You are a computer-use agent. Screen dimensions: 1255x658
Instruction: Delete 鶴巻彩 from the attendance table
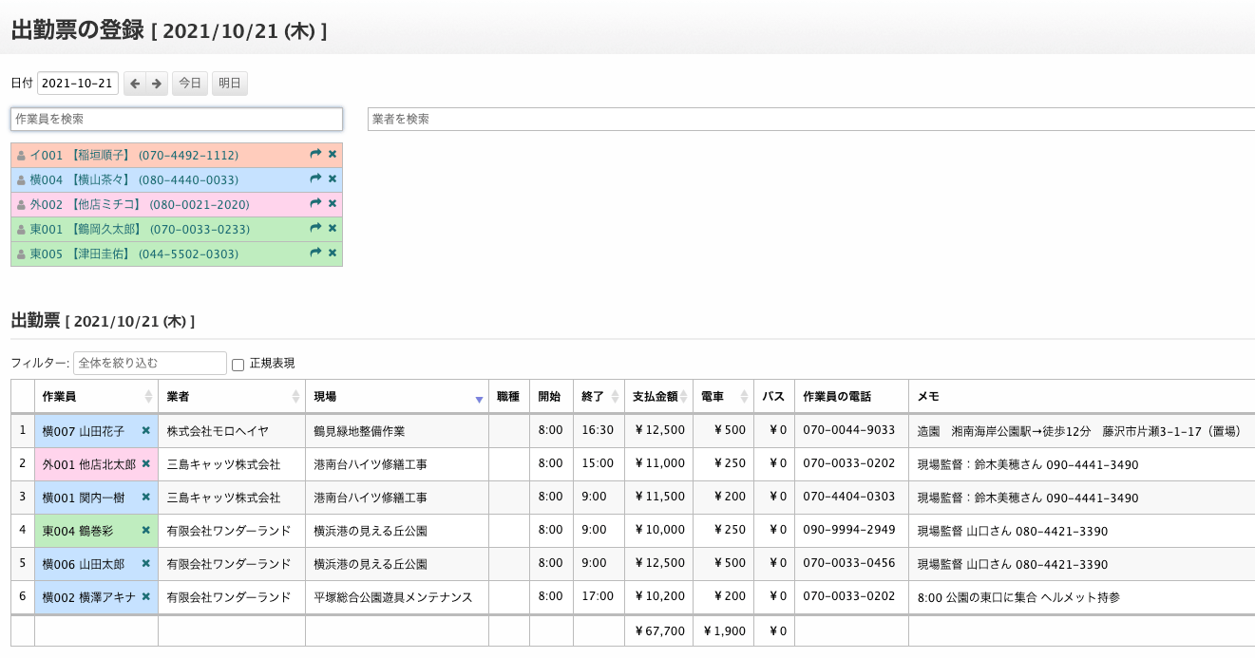pos(146,530)
